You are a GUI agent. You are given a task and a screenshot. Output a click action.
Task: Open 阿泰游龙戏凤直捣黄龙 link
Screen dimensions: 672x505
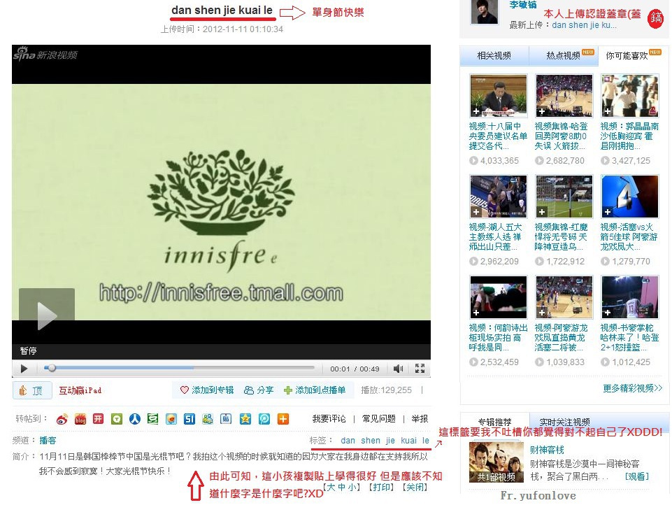coord(561,338)
